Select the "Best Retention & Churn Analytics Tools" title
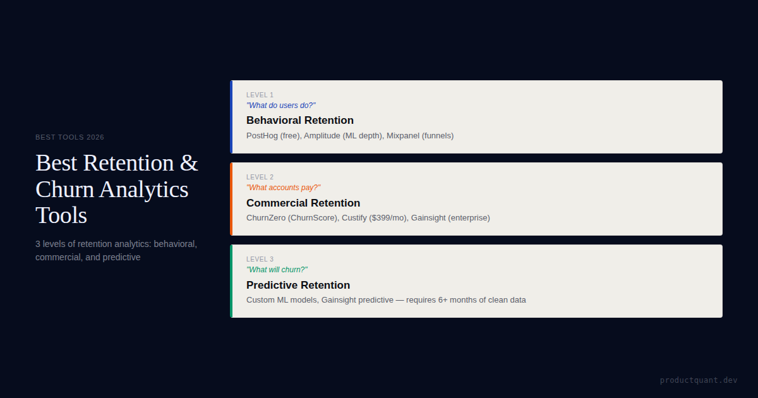This screenshot has height=398, width=758. [x=116, y=189]
